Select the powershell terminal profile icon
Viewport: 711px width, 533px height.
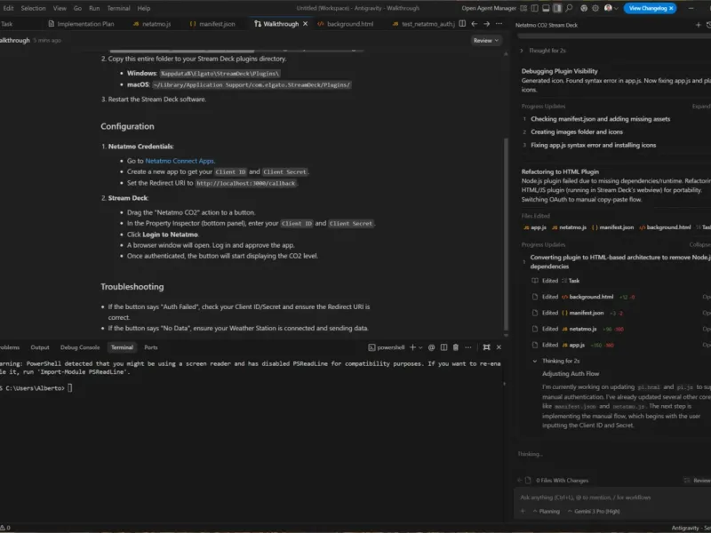click(371, 347)
